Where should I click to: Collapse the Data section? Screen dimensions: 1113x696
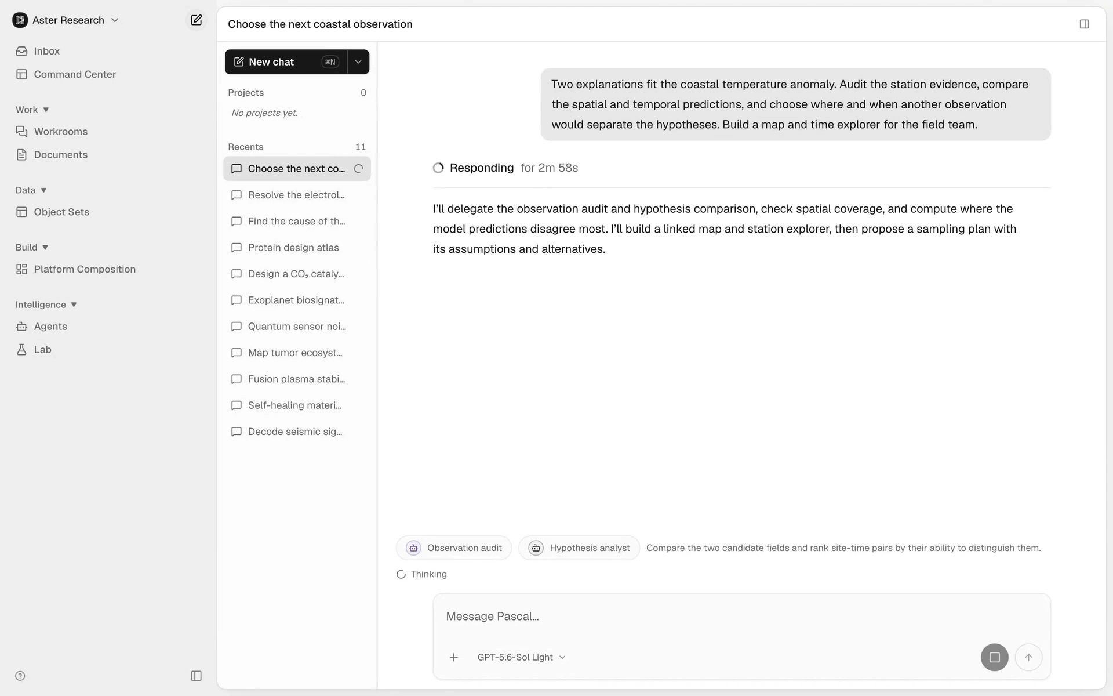coord(31,190)
